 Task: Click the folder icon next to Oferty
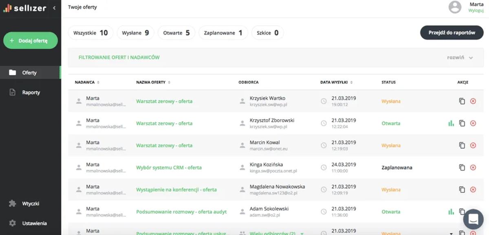13,72
